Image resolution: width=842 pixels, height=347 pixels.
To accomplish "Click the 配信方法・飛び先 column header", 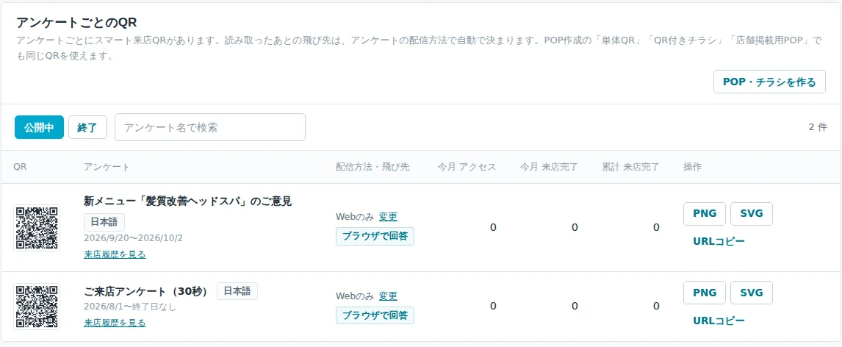I will pyautogui.click(x=373, y=167).
